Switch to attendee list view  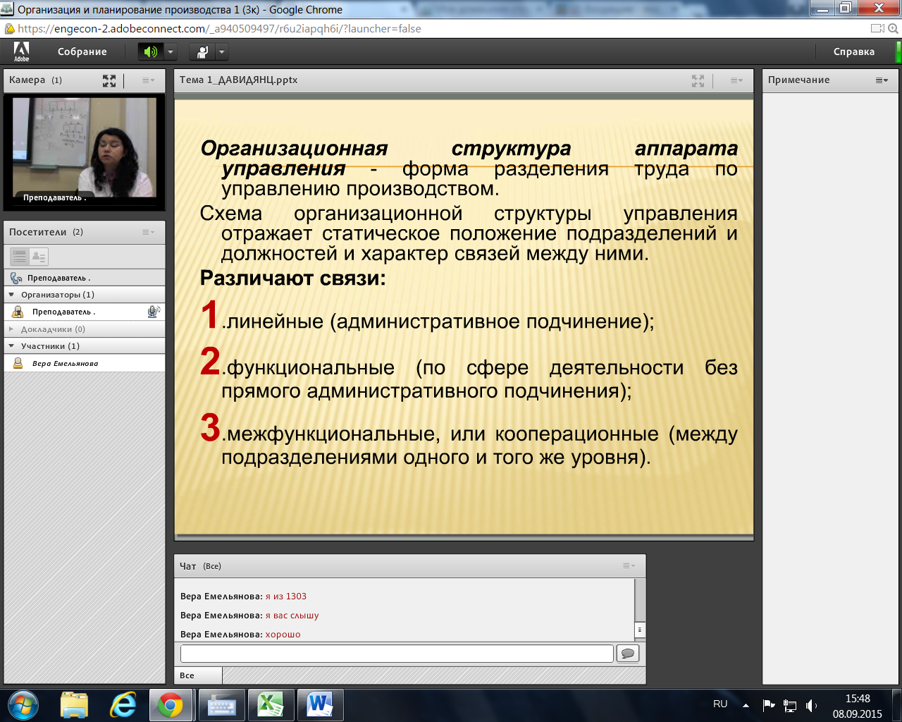20,257
